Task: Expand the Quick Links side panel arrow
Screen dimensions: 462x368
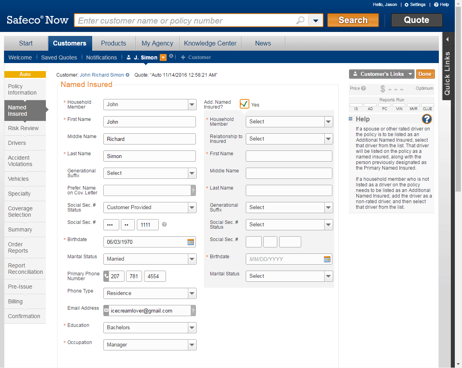Action: (447, 39)
